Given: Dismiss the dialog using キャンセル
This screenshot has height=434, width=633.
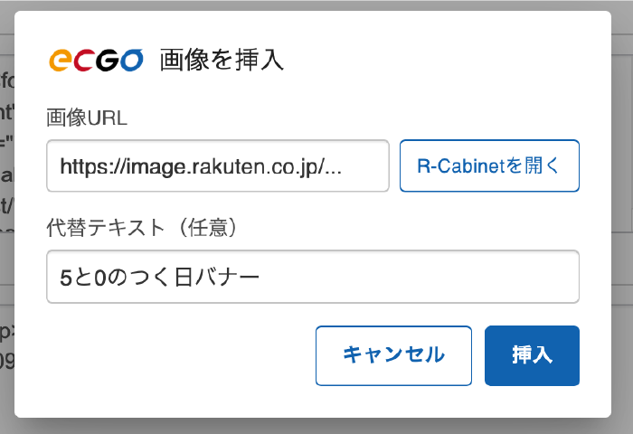Looking at the screenshot, I should [x=393, y=355].
